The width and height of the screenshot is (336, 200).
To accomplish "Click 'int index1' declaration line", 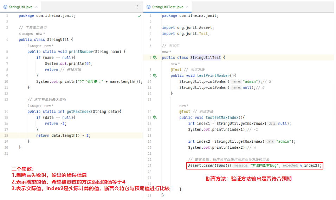I will coord(240,124).
